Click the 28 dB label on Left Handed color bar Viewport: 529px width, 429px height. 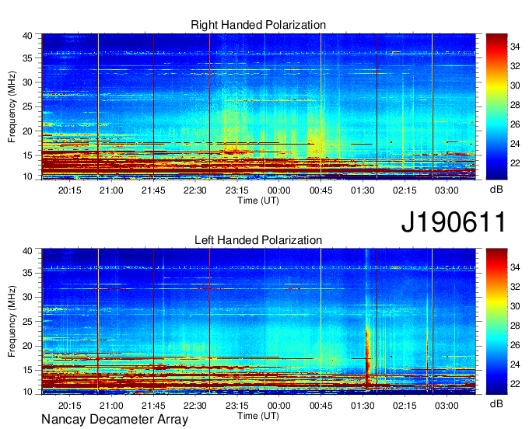[515, 326]
